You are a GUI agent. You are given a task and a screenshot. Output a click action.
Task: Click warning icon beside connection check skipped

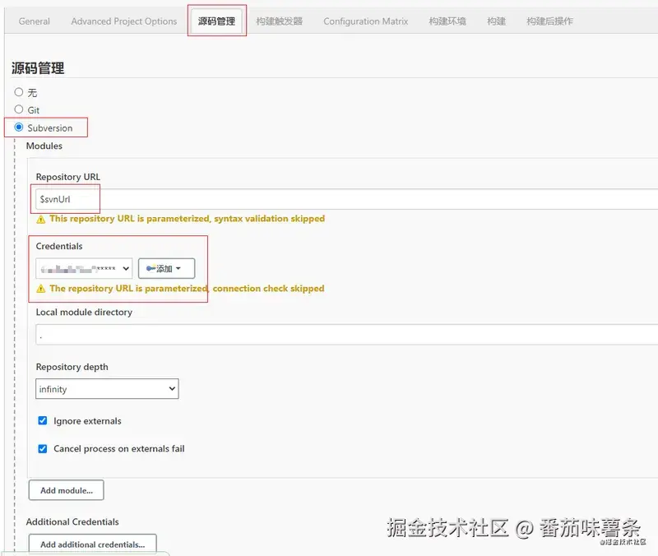(40, 289)
